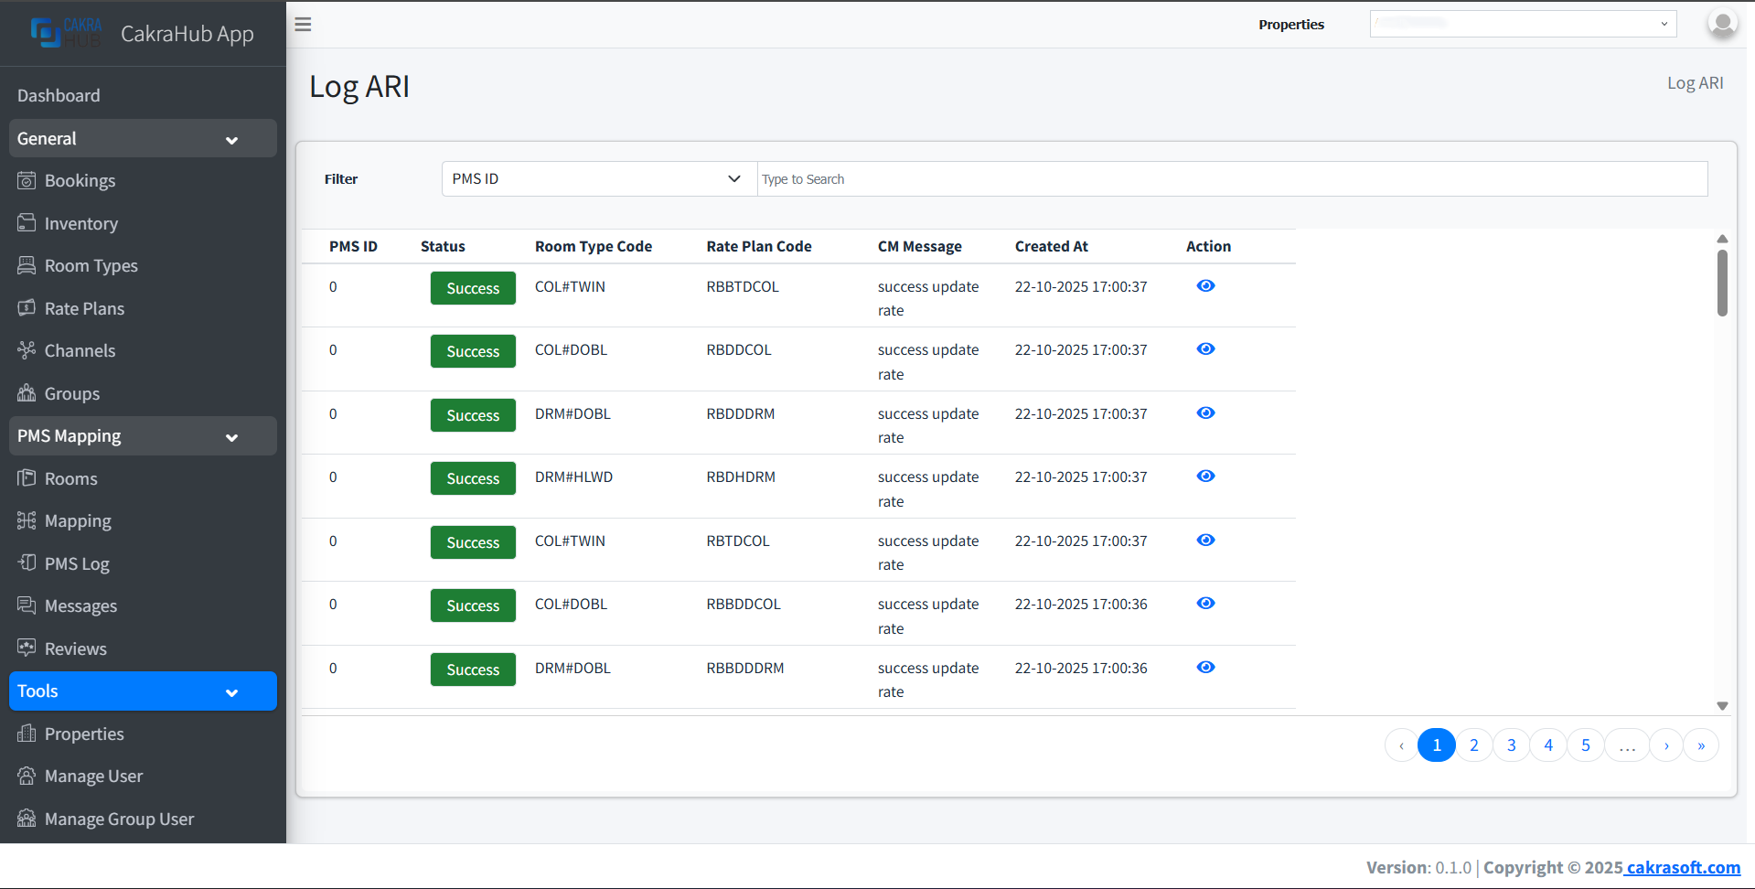View details of RBBDDDRM log row

(1205, 668)
